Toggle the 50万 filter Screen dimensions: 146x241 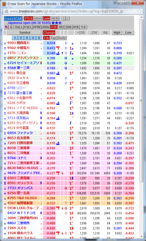pyautogui.click(x=55, y=18)
